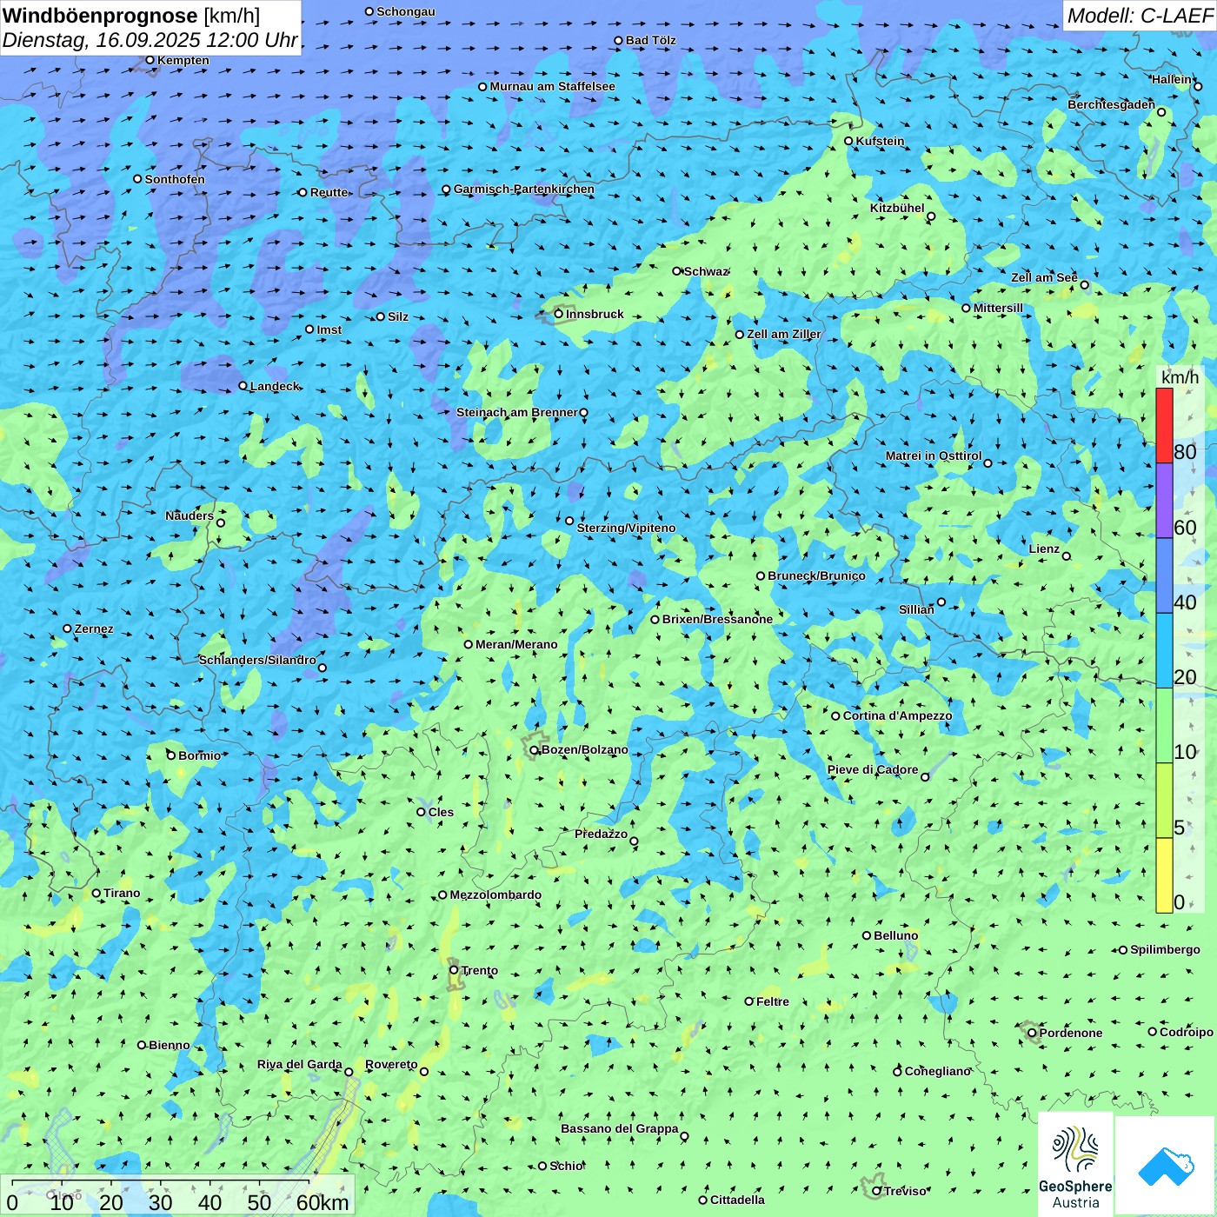The width and height of the screenshot is (1217, 1217).
Task: Select the Riva del Garda label
Action: tap(300, 1064)
